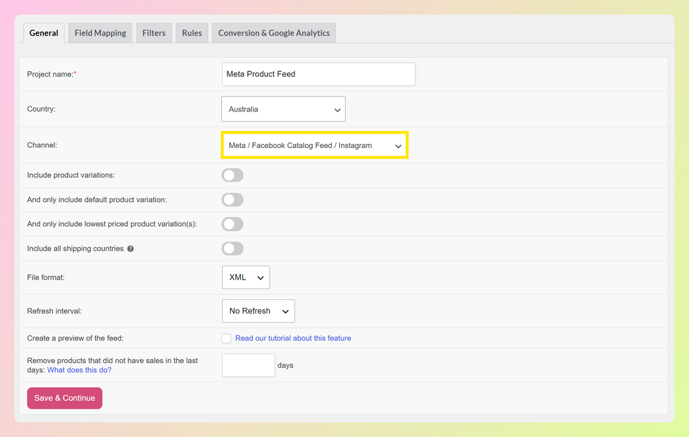The height and width of the screenshot is (437, 689).
Task: Open the Channel dropdown for Meta catalog
Action: [315, 145]
